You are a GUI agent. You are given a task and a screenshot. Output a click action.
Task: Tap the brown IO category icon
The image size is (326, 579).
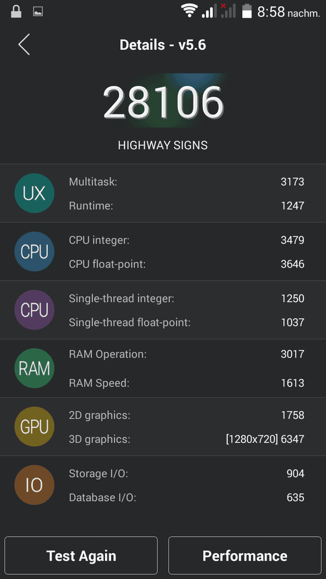coord(34,485)
